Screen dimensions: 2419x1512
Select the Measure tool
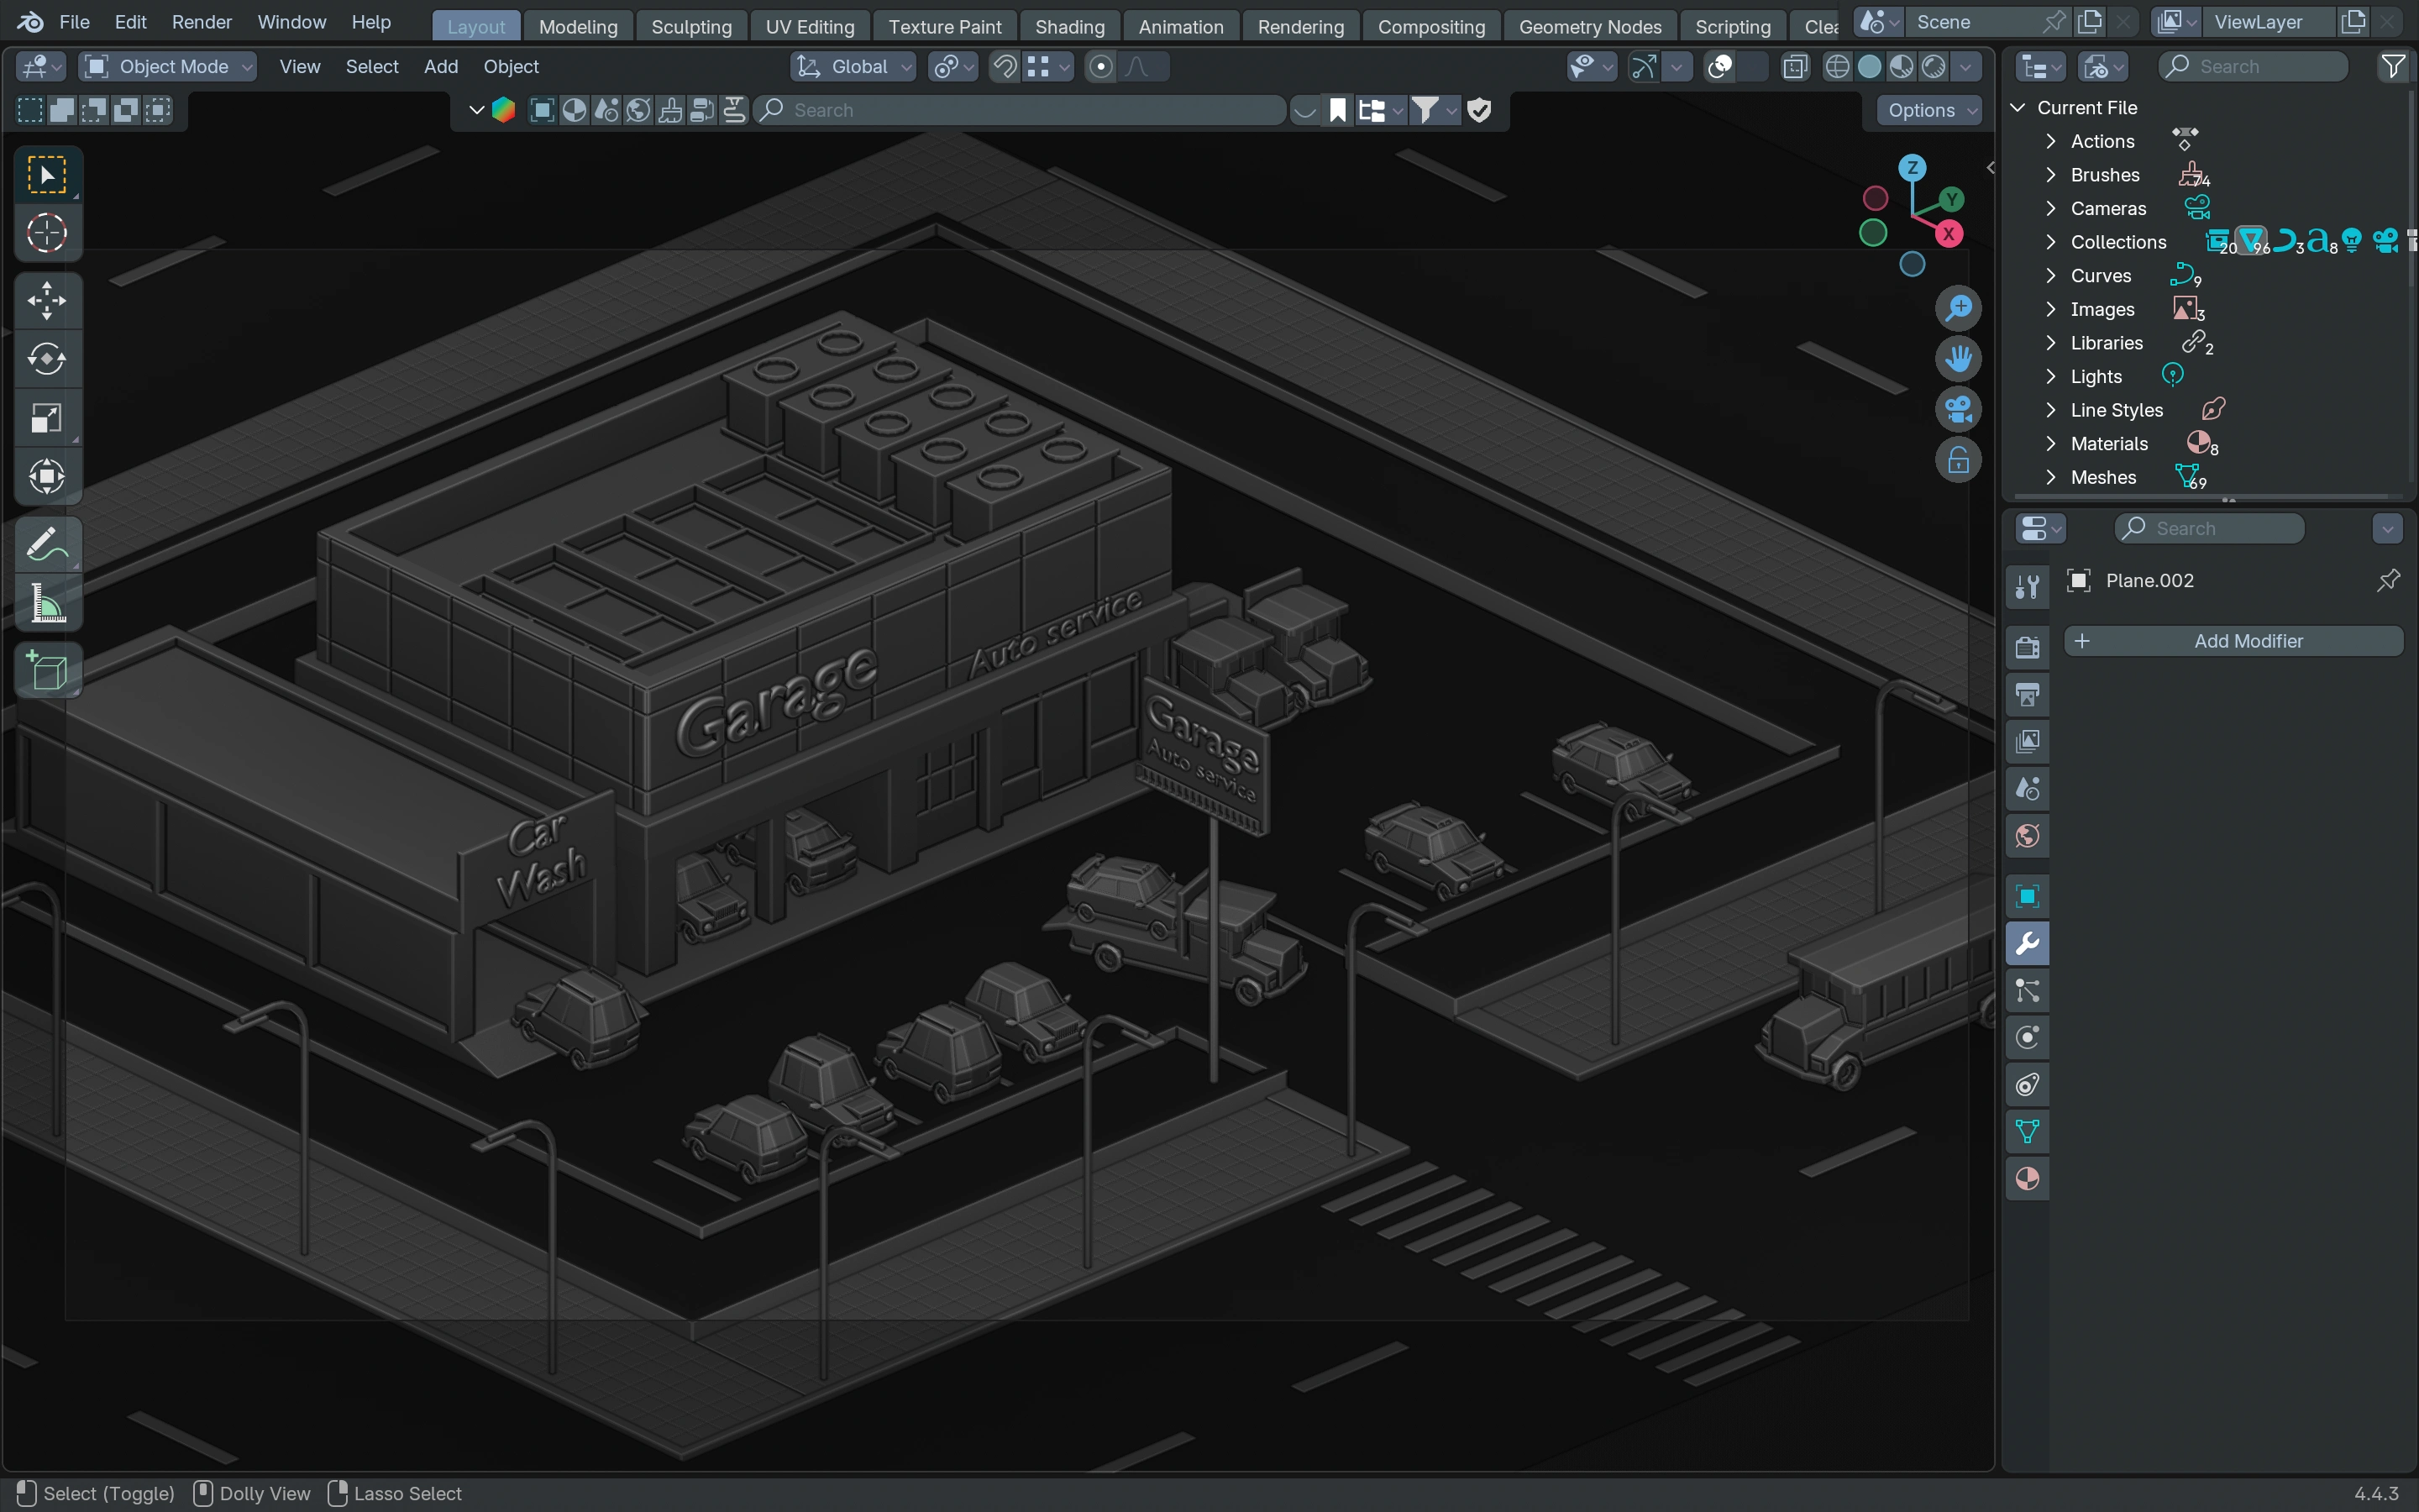46,604
